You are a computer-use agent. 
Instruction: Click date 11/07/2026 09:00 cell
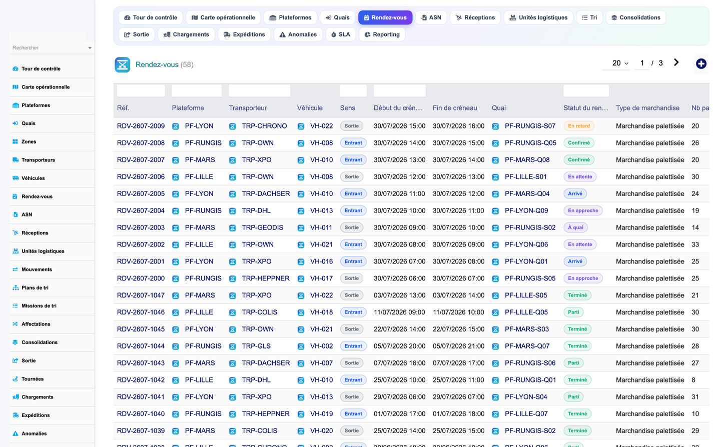click(399, 312)
